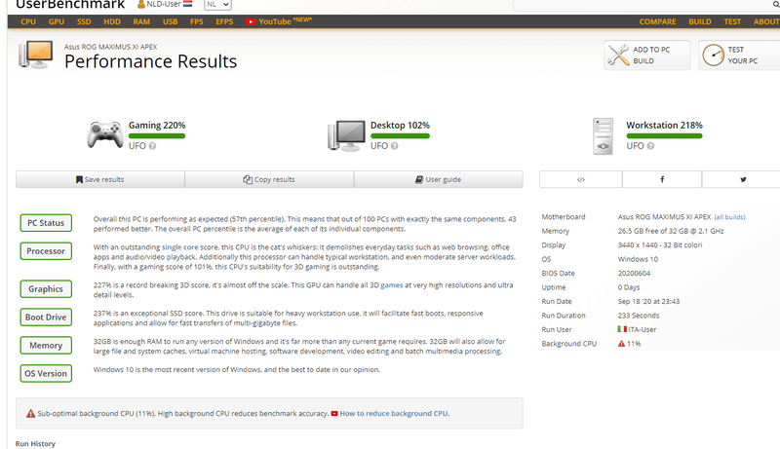Click the Gaming gamepad controller icon
Viewport: 780px width, 449px height.
point(105,134)
